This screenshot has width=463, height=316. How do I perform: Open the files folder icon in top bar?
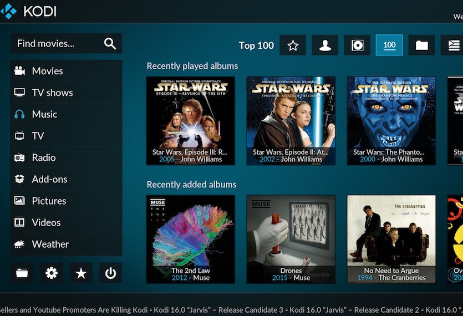(421, 45)
